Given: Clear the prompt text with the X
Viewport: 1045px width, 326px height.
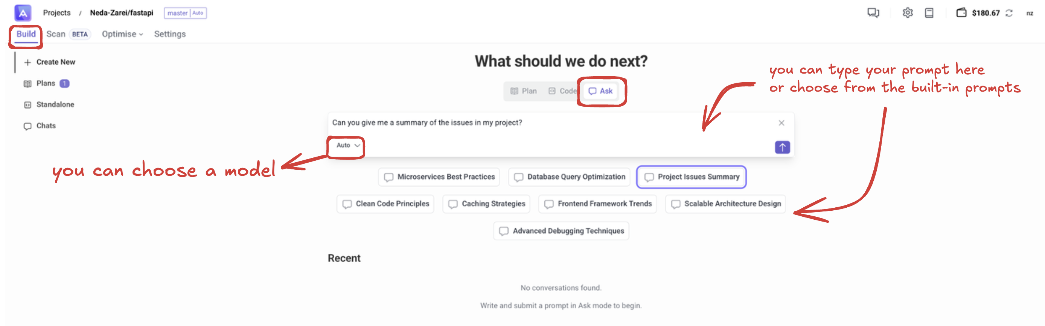Looking at the screenshot, I should 781,123.
